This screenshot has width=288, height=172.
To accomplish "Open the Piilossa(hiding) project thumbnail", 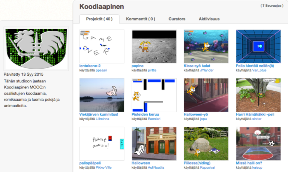I will point(206,144).
